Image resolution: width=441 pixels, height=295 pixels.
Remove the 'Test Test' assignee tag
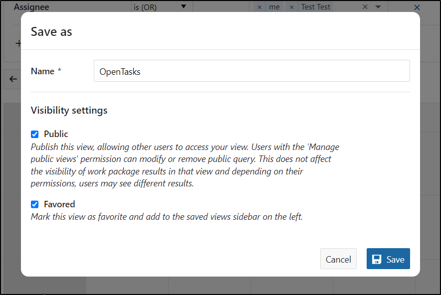292,7
